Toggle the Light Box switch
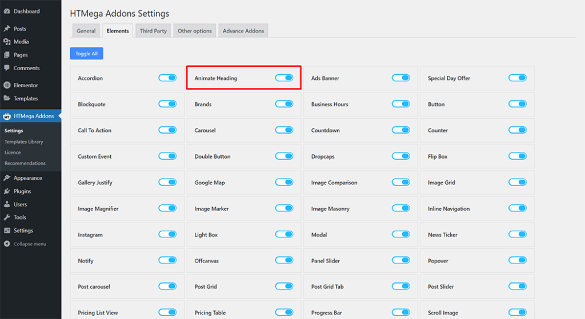The image size is (585, 319). coord(285,235)
